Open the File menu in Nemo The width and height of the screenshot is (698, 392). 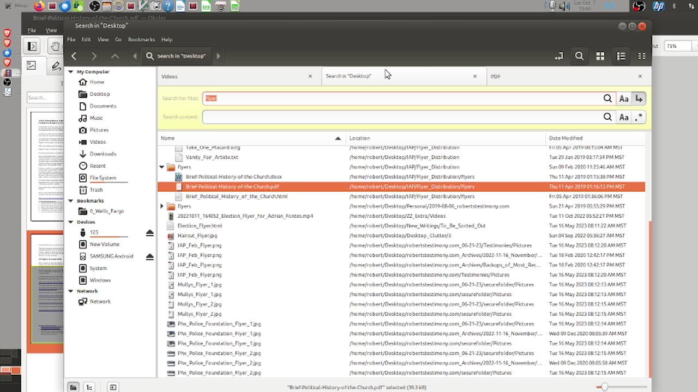[x=71, y=40]
